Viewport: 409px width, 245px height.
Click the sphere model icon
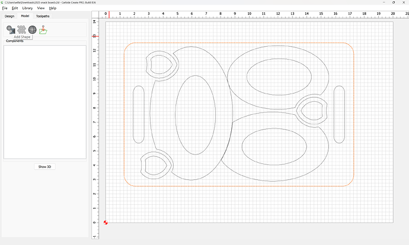[33, 29]
